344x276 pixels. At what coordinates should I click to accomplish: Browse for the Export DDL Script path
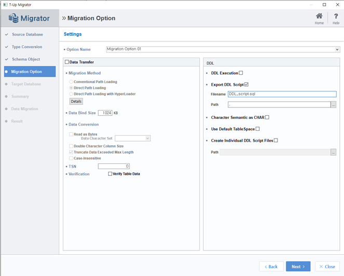pos(333,105)
